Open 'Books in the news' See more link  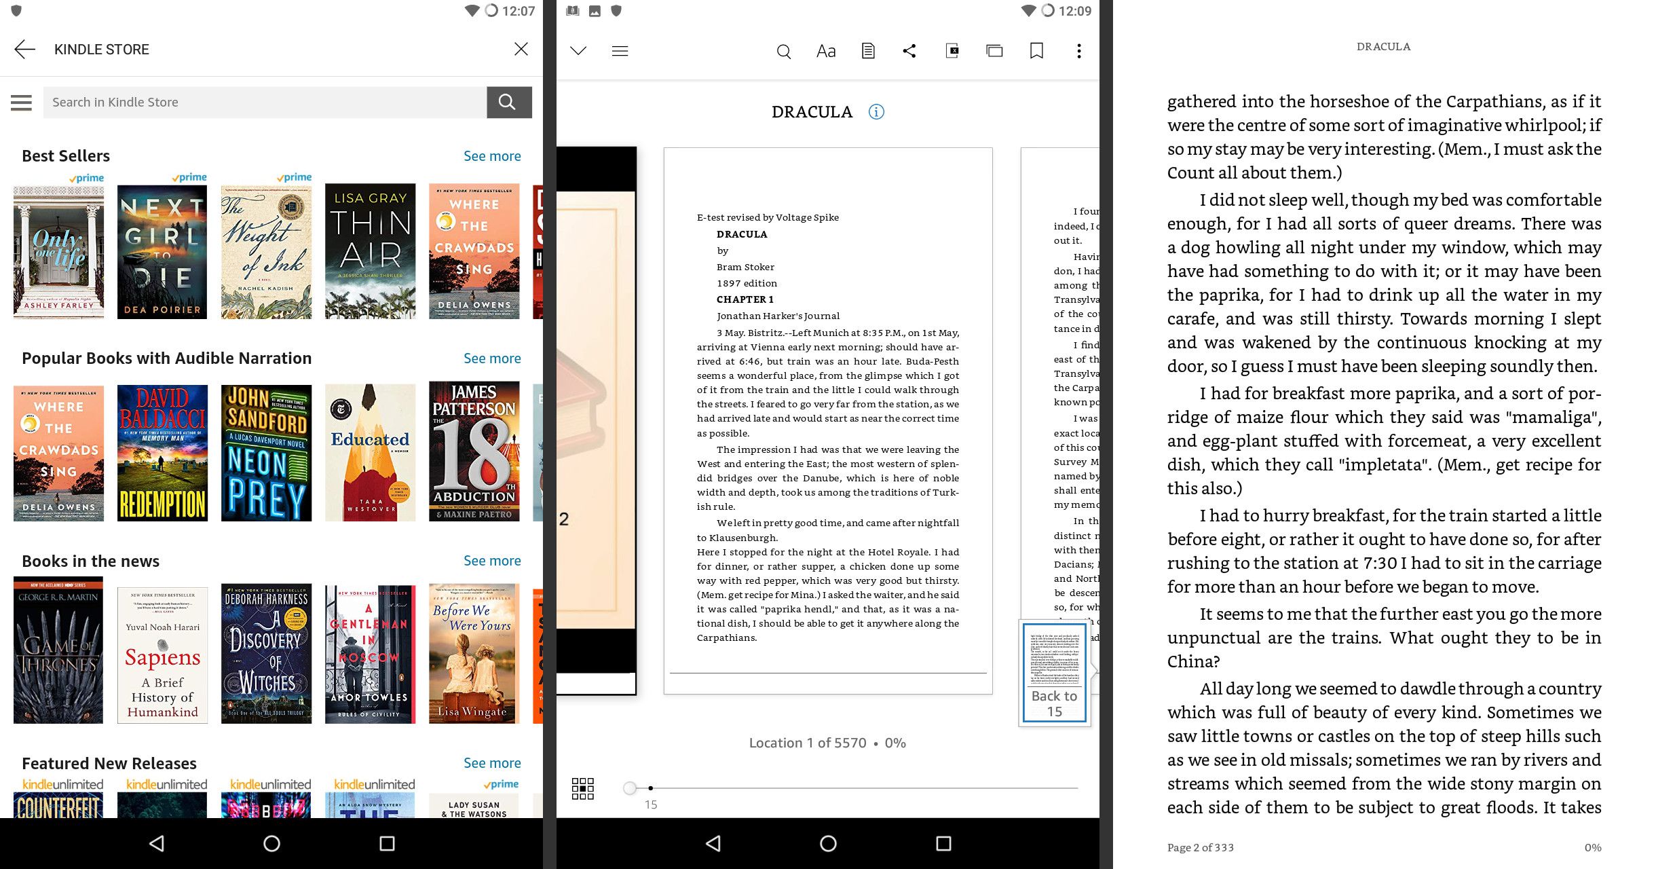[x=491, y=560]
